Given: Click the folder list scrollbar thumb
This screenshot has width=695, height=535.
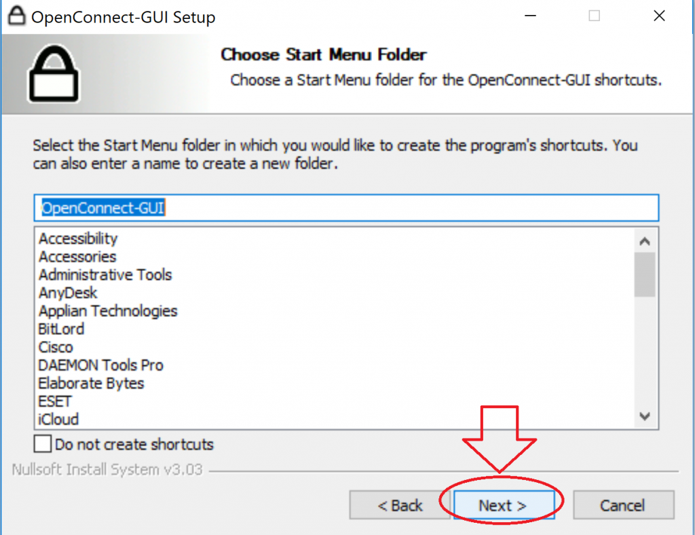Looking at the screenshot, I should tap(645, 274).
